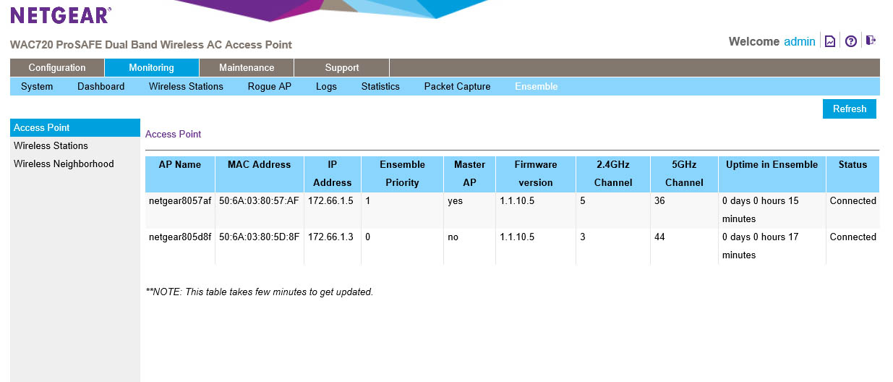Open the Rogue AP submenu
Image resolution: width=893 pixels, height=382 pixels.
click(x=270, y=86)
